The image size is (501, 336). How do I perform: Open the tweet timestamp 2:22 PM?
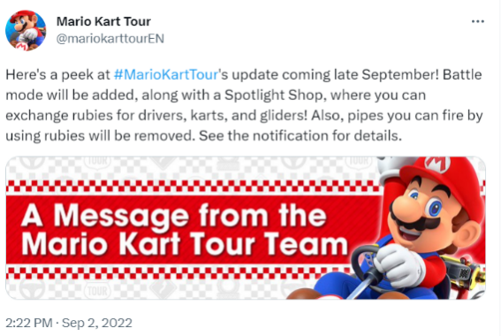tap(29, 323)
